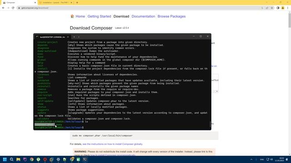Open the Home navigation link
This screenshot has height=163, width=291.
(80, 16)
